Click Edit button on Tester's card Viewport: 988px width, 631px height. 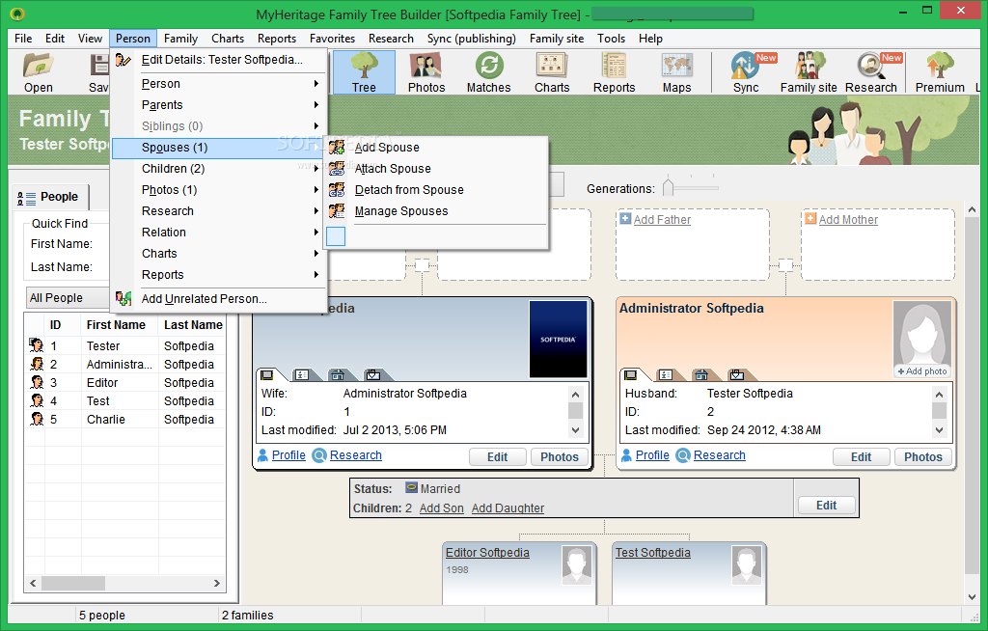click(x=497, y=457)
